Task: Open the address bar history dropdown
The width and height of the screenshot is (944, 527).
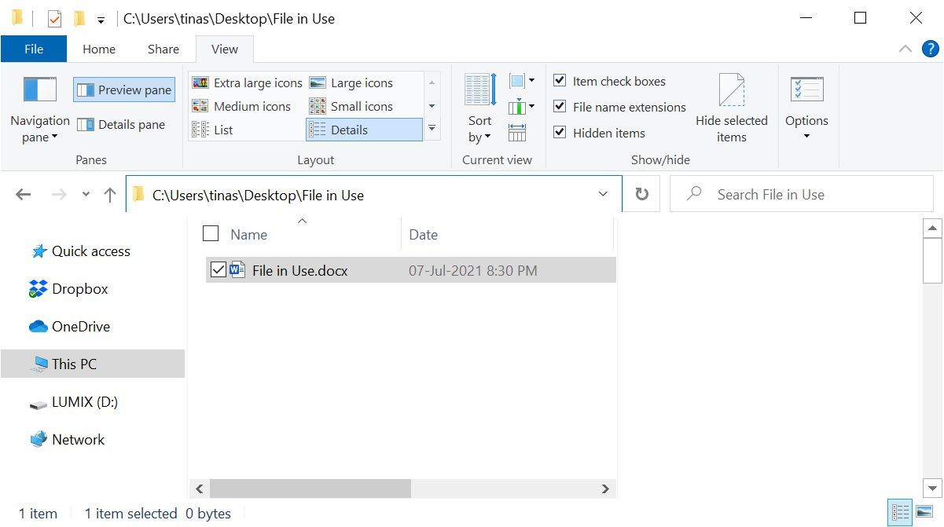Action: pos(603,194)
